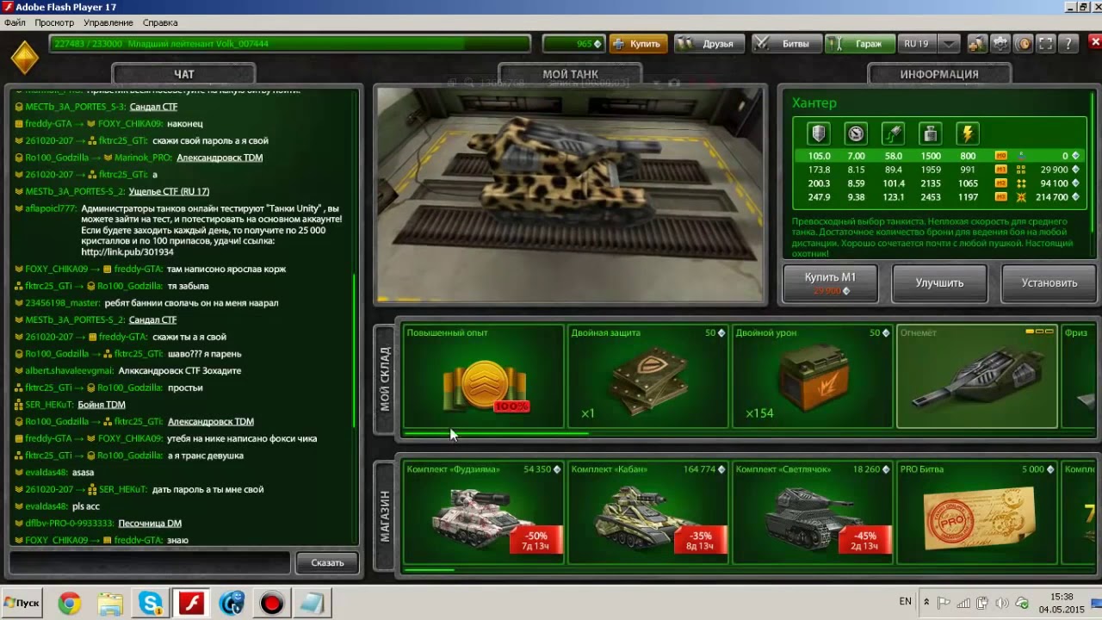Image resolution: width=1102 pixels, height=620 pixels.
Task: Open the Гараж garage view
Action: click(x=860, y=44)
